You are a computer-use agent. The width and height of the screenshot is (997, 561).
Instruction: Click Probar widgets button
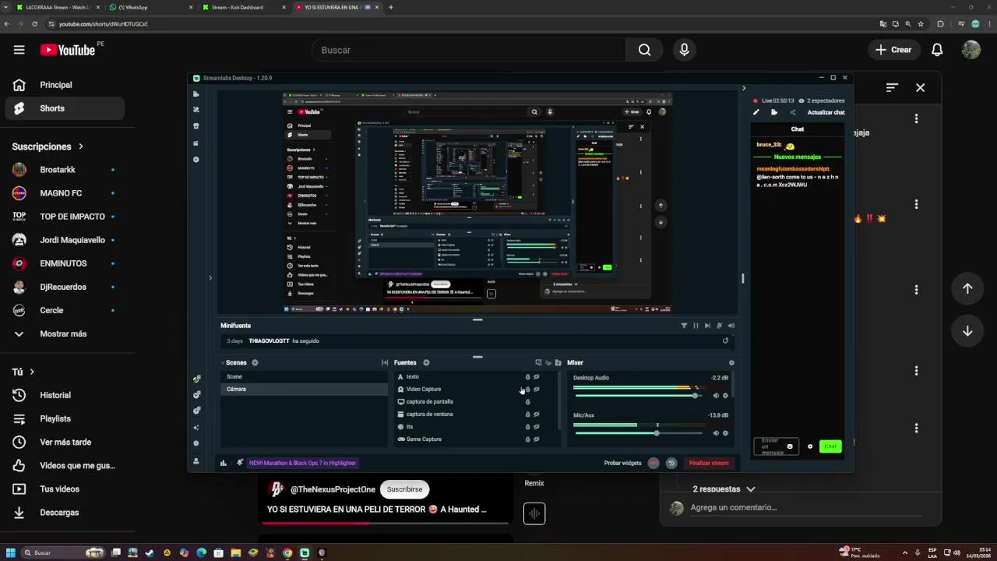(x=623, y=463)
